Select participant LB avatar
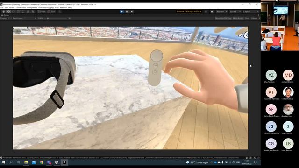Image resolution: width=299 pixels, height=168 pixels. 288,144
